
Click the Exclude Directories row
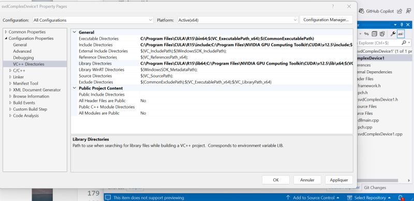coord(212,82)
